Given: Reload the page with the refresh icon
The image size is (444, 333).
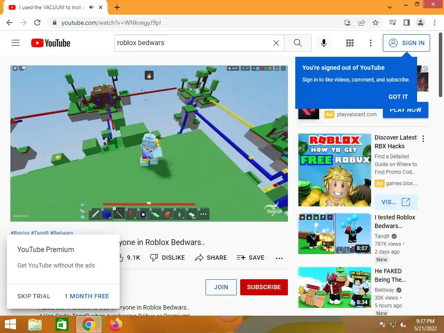Looking at the screenshot, I should [x=37, y=23].
